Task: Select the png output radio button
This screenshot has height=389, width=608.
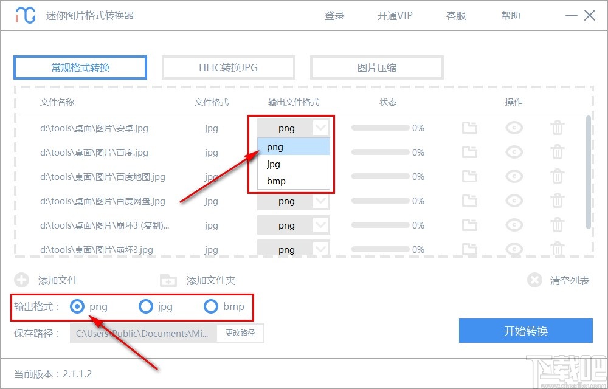Action: pos(77,307)
